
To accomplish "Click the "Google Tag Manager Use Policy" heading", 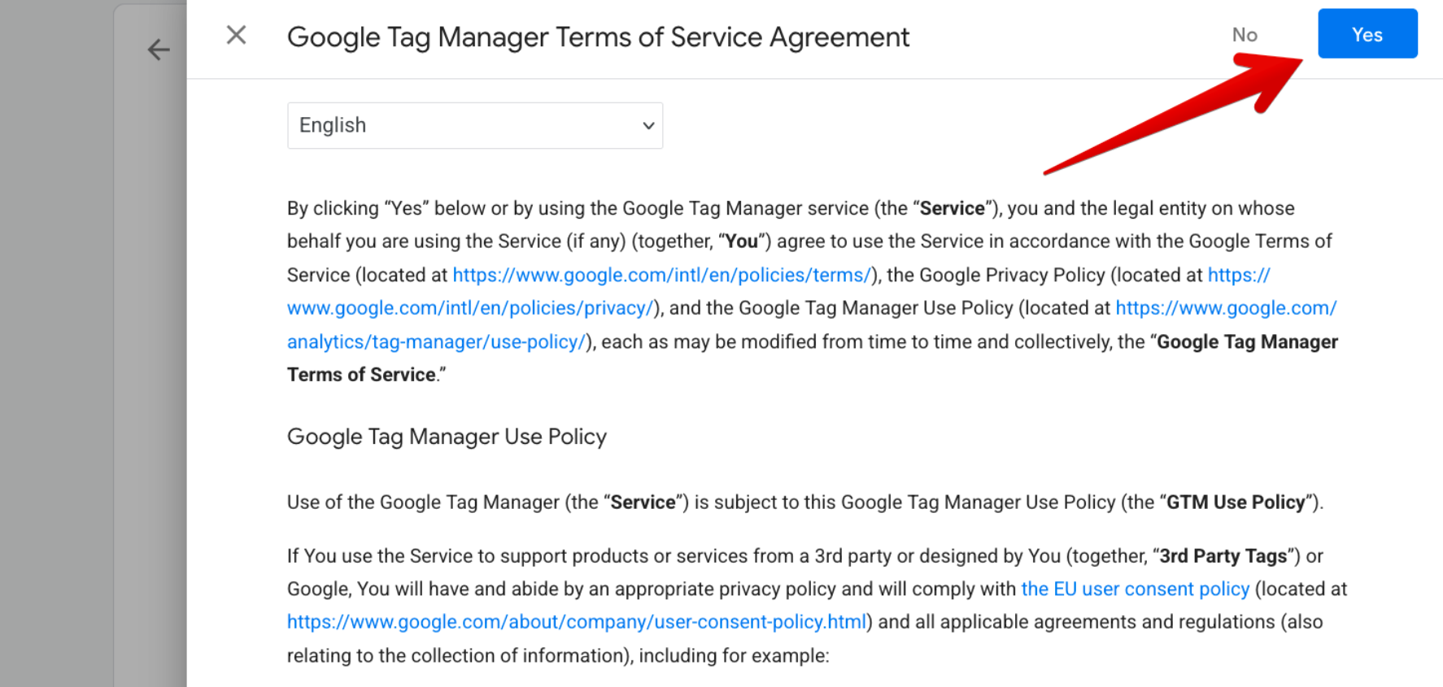I will (447, 437).
